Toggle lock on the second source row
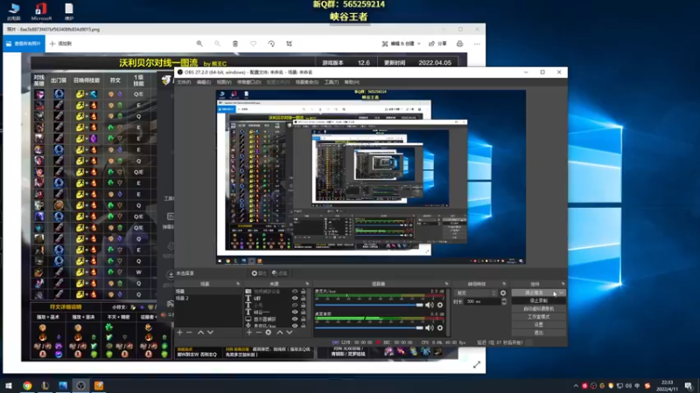 [303, 298]
